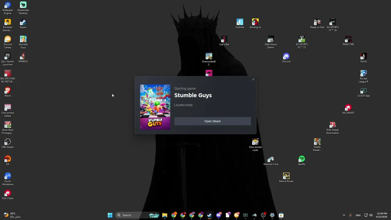Select Ready or Not desktop icon
The image size is (391, 220).
pyautogui.click(x=317, y=24)
